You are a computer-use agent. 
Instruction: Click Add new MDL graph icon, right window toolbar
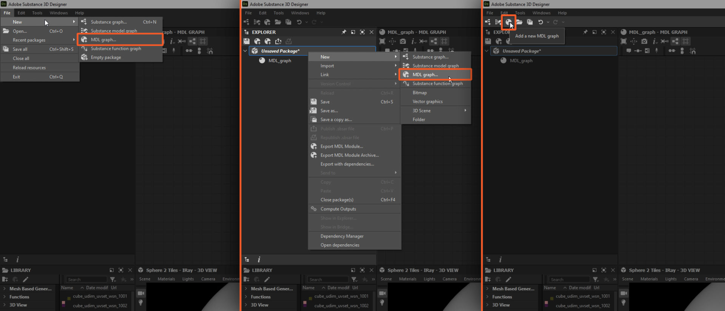click(508, 22)
